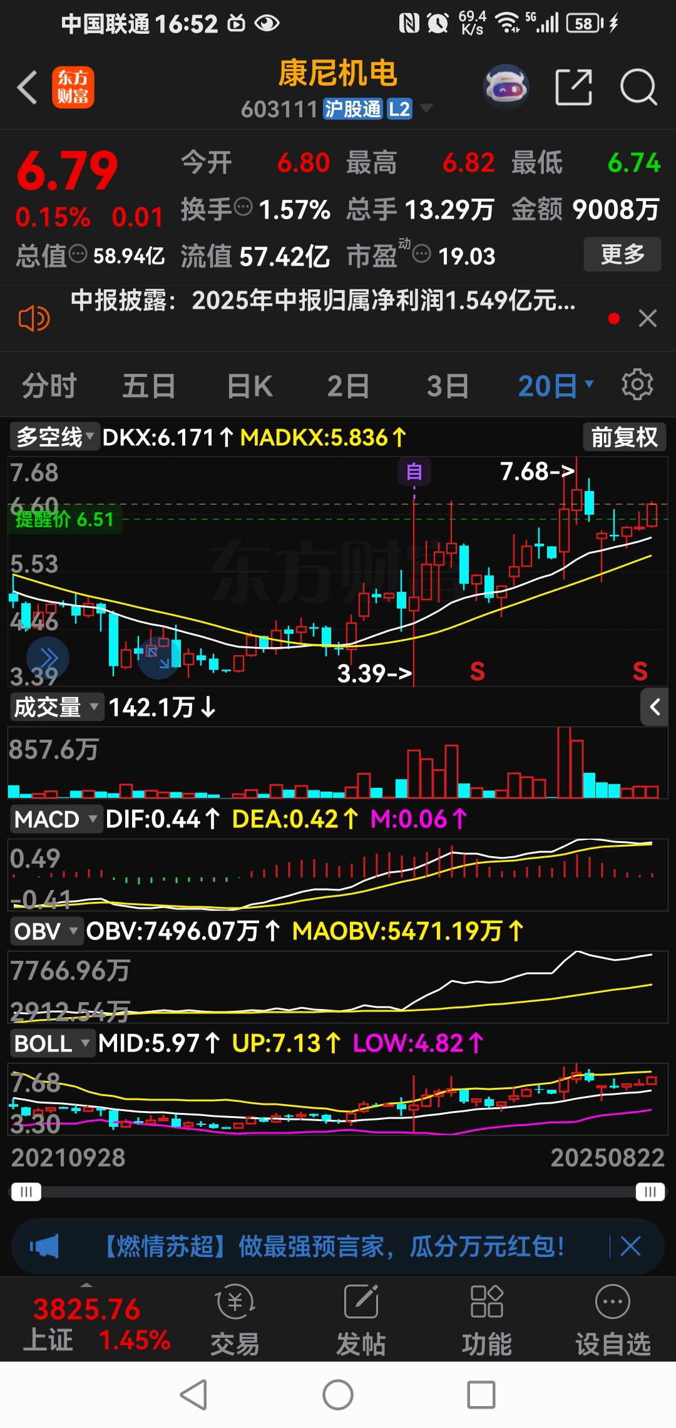Tap right handle of date range slider

(x=650, y=1191)
